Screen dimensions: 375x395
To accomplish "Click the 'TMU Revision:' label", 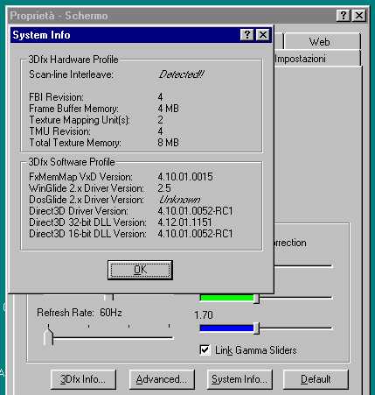I will [59, 131].
